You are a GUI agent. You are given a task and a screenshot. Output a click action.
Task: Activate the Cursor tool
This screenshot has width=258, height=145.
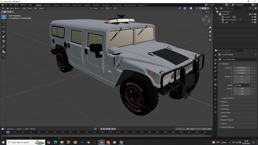pyautogui.click(x=4, y=22)
